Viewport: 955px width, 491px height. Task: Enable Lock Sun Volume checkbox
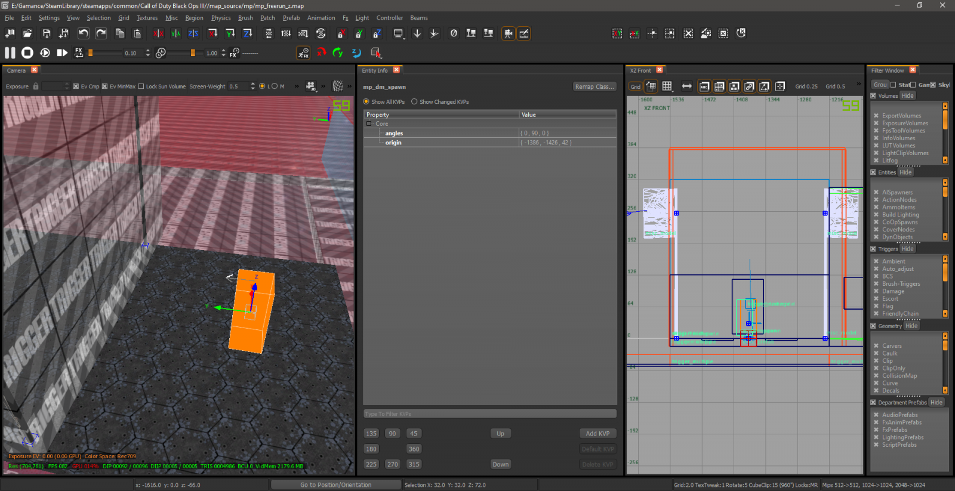point(141,87)
